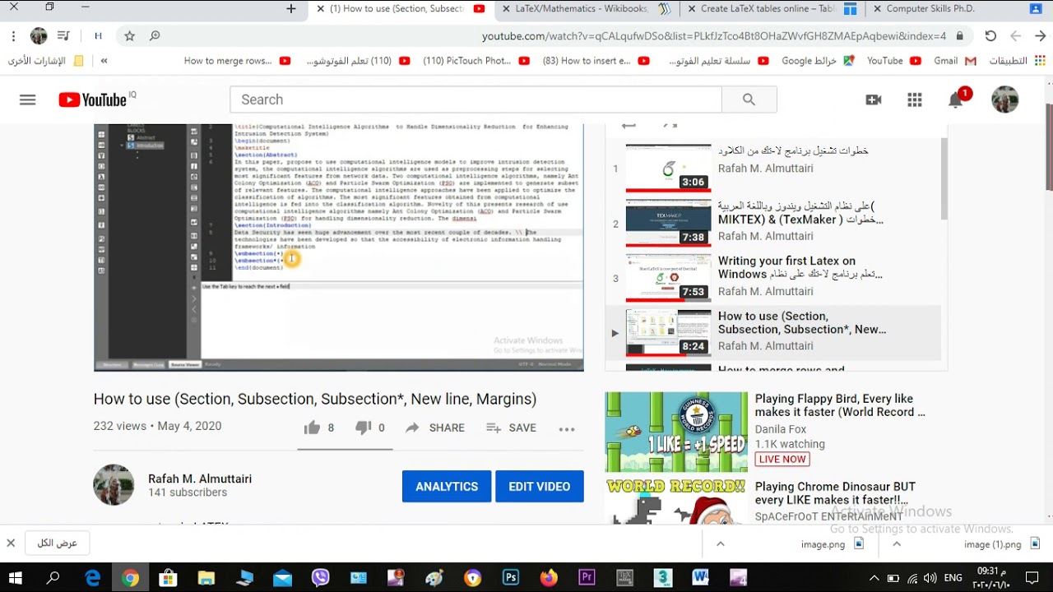Image resolution: width=1053 pixels, height=592 pixels.
Task: Open the account avatar menu on YouTube
Action: (x=1005, y=99)
